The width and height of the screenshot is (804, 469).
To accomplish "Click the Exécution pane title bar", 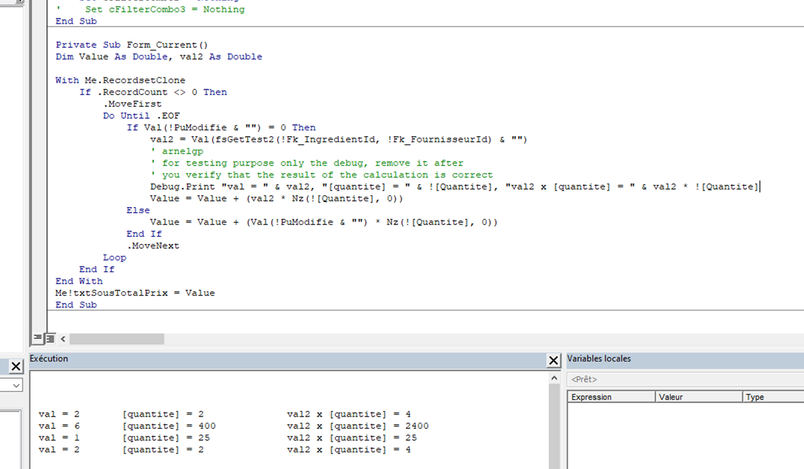I will 287,360.
